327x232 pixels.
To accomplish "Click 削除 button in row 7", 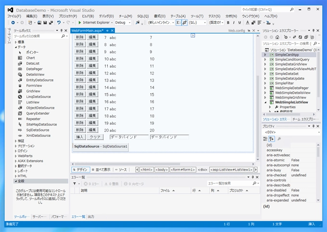I will [80, 37].
